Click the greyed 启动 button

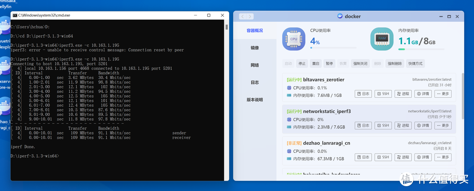[x=288, y=64]
